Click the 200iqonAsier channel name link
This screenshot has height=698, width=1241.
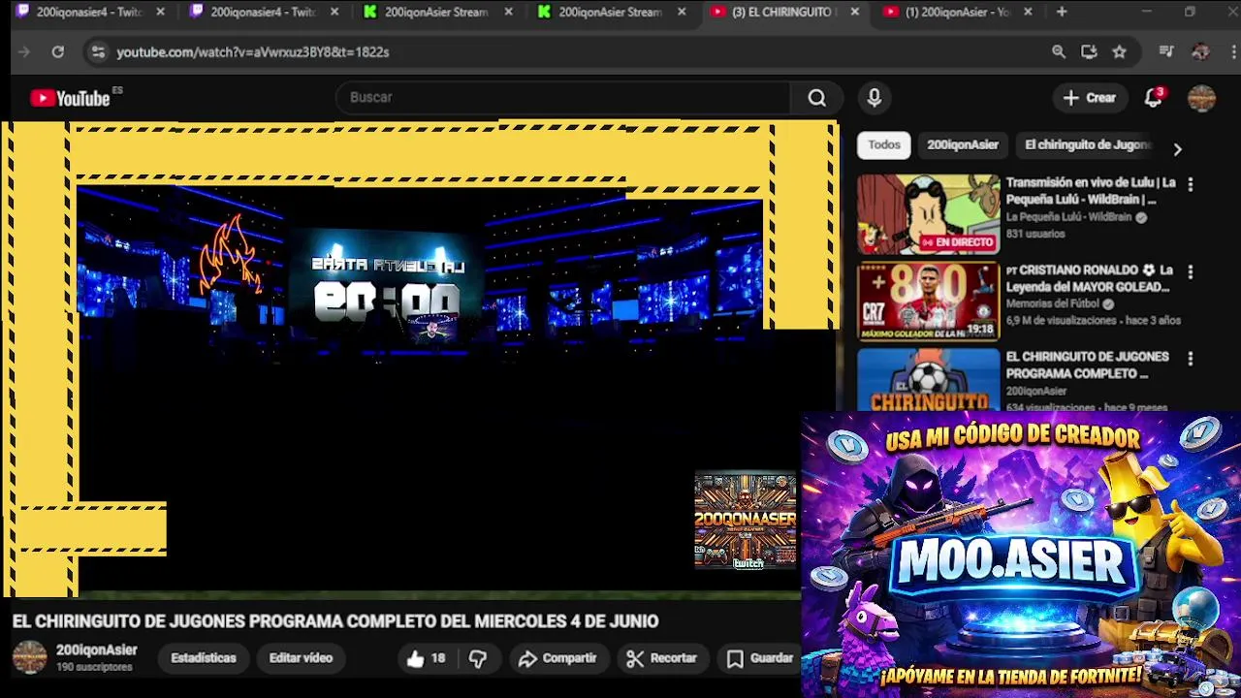[97, 650]
